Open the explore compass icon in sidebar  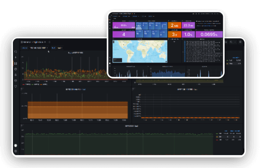(16, 69)
